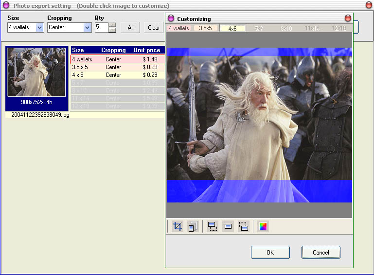Click the Qty input field
Image resolution: width=374 pixels, height=275 pixels.
[102, 27]
